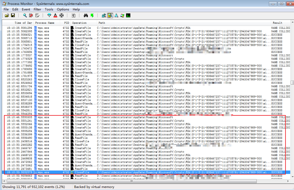Toggle Show File System Activity

110,16
